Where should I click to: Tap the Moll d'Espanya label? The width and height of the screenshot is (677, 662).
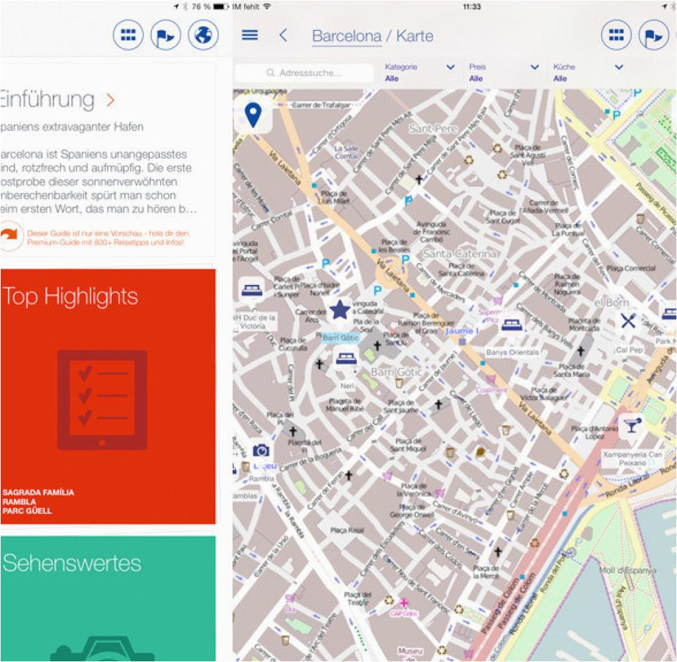(627, 570)
